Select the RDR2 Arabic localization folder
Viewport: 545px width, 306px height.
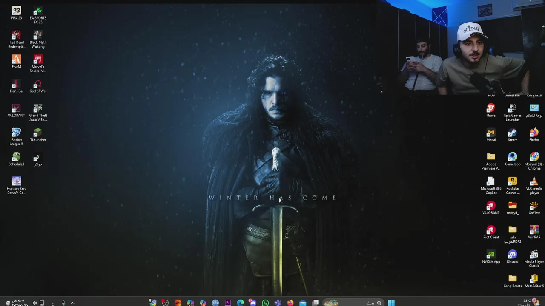513,235
